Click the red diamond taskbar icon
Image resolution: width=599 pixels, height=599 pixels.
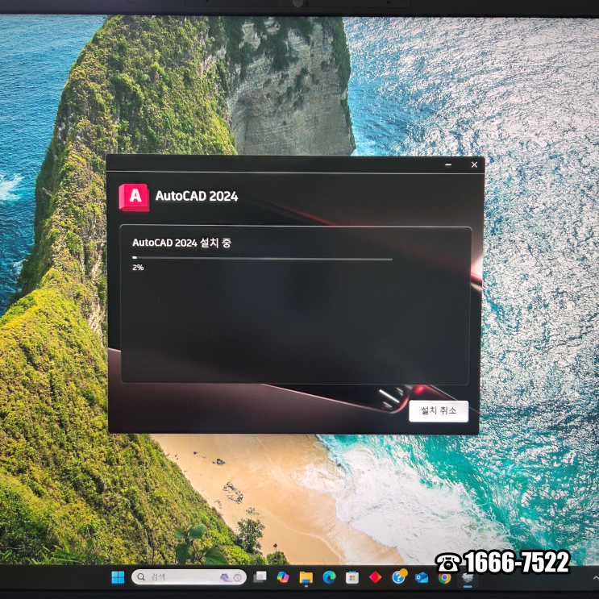coord(375,577)
